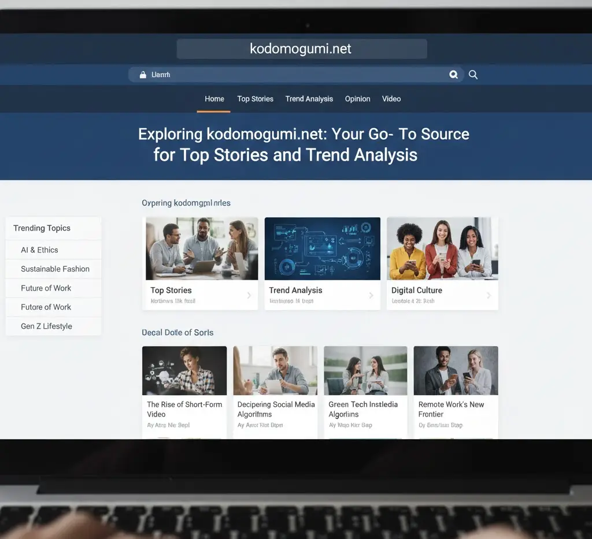Click the padlock icon in the search bar
Screen dimensions: 592x539
pos(142,75)
